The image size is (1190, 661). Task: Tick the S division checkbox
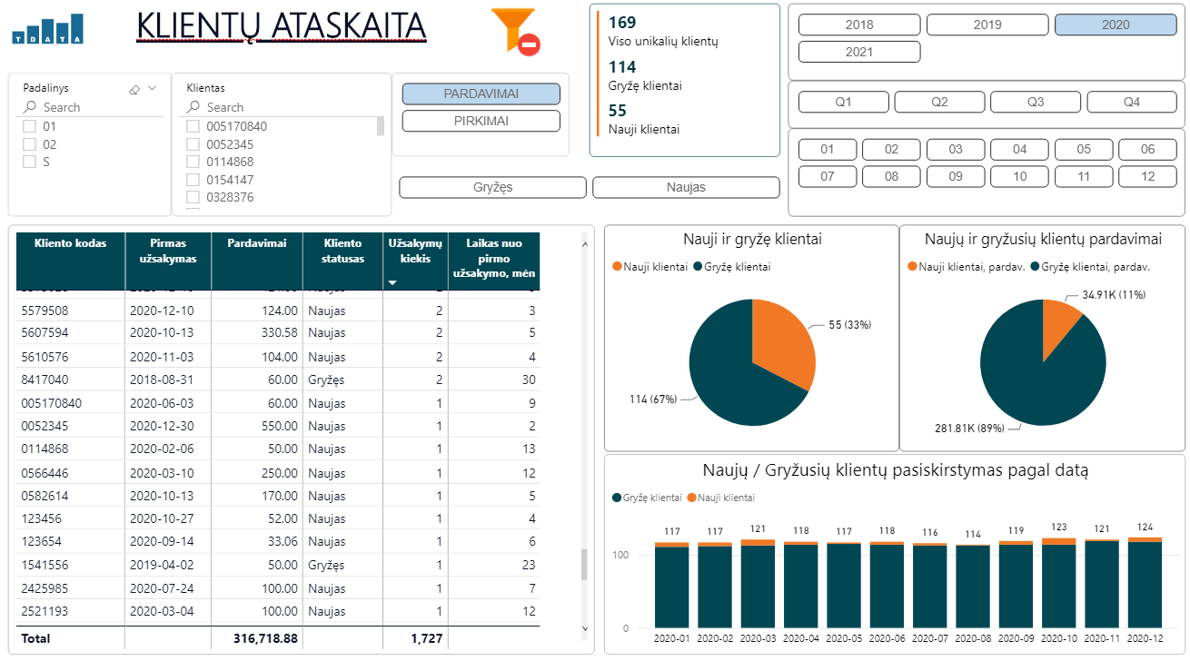[x=29, y=162]
